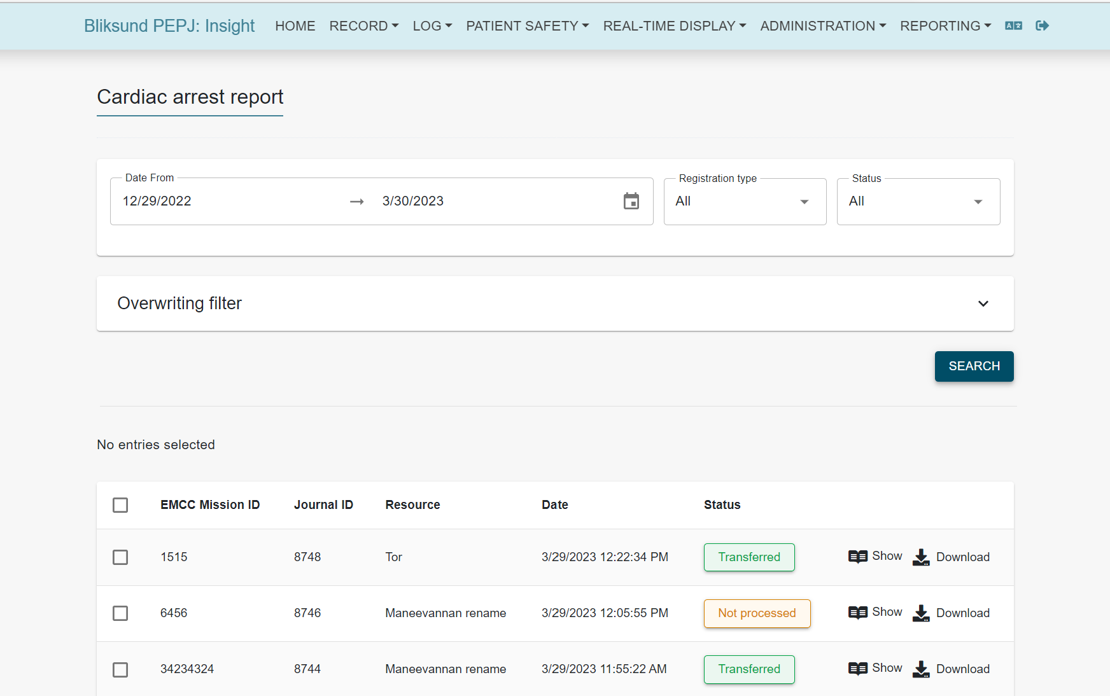This screenshot has height=696, width=1110.
Task: Open the LOG menu
Action: point(432,26)
